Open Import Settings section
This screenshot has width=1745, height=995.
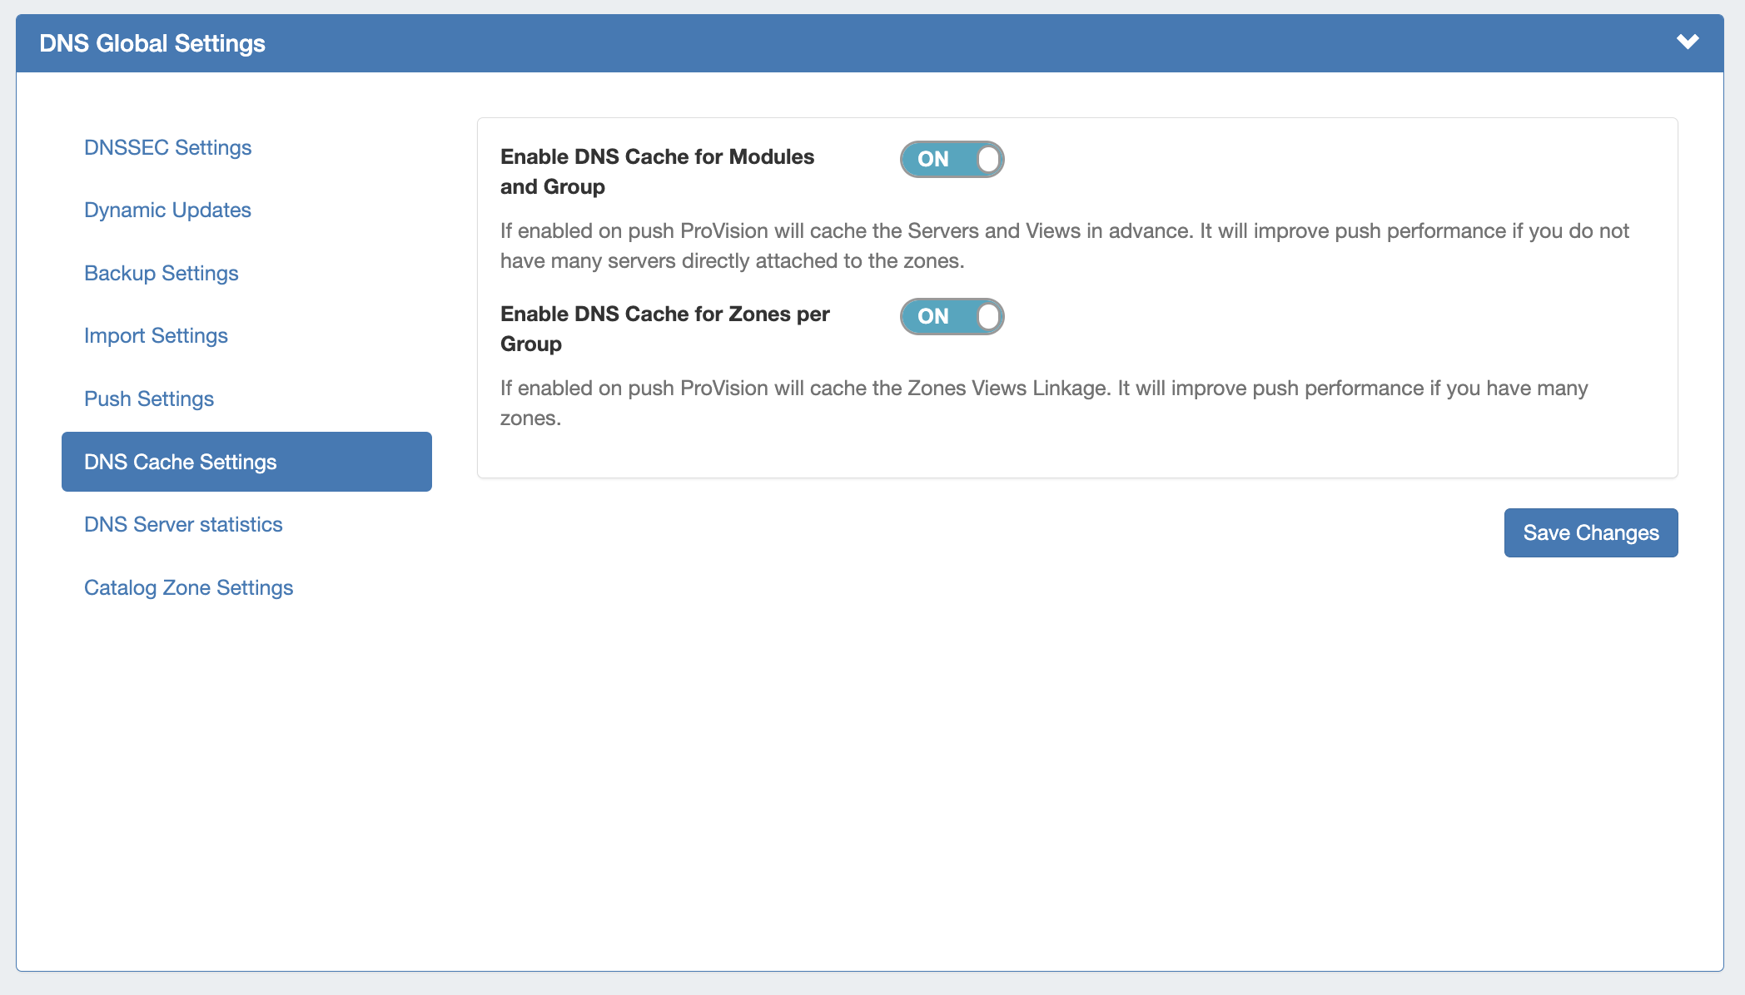tap(156, 335)
